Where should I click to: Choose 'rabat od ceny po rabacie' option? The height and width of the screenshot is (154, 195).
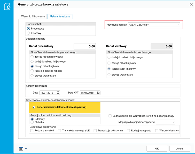click(32, 71)
